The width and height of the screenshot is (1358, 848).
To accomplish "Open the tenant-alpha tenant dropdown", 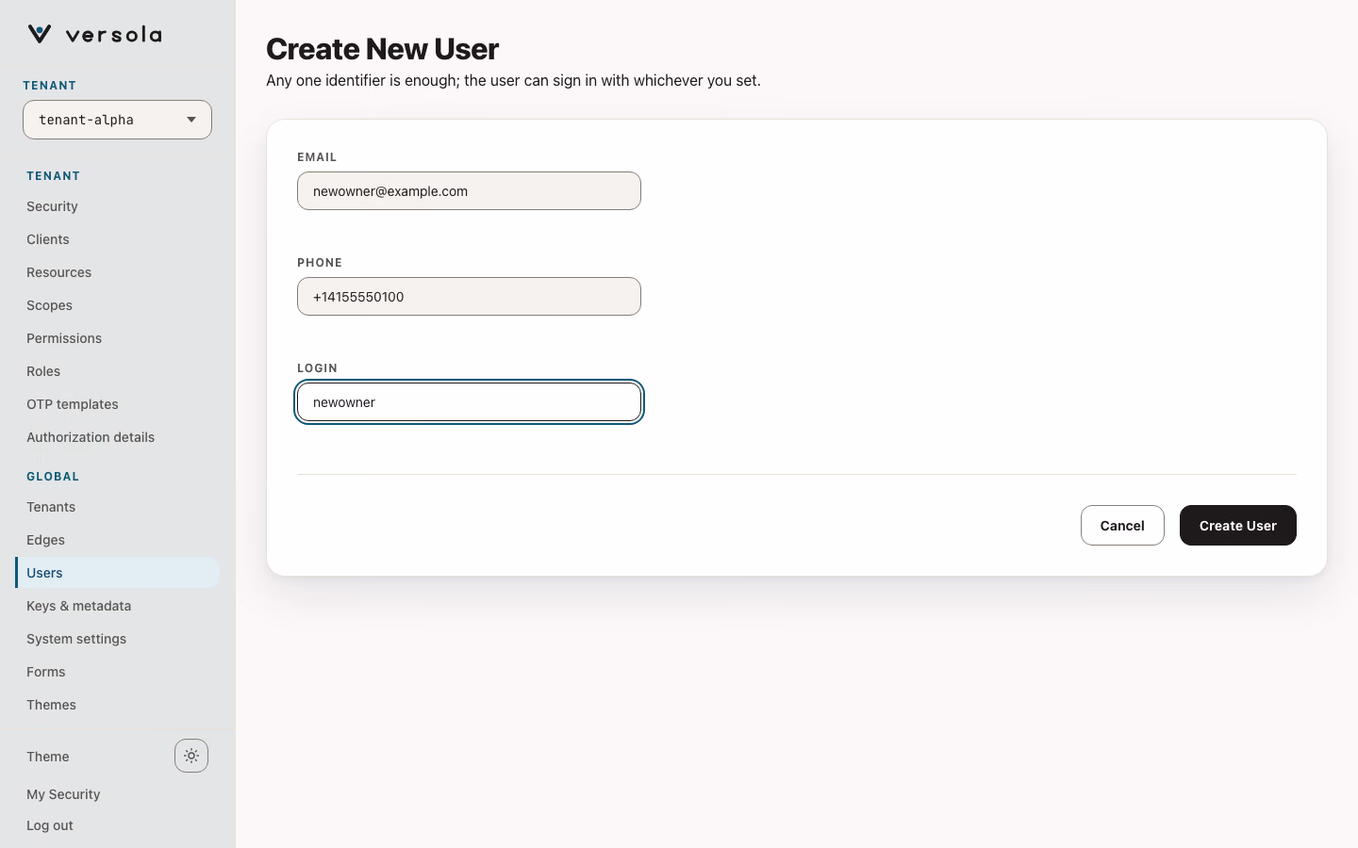I will [x=117, y=120].
